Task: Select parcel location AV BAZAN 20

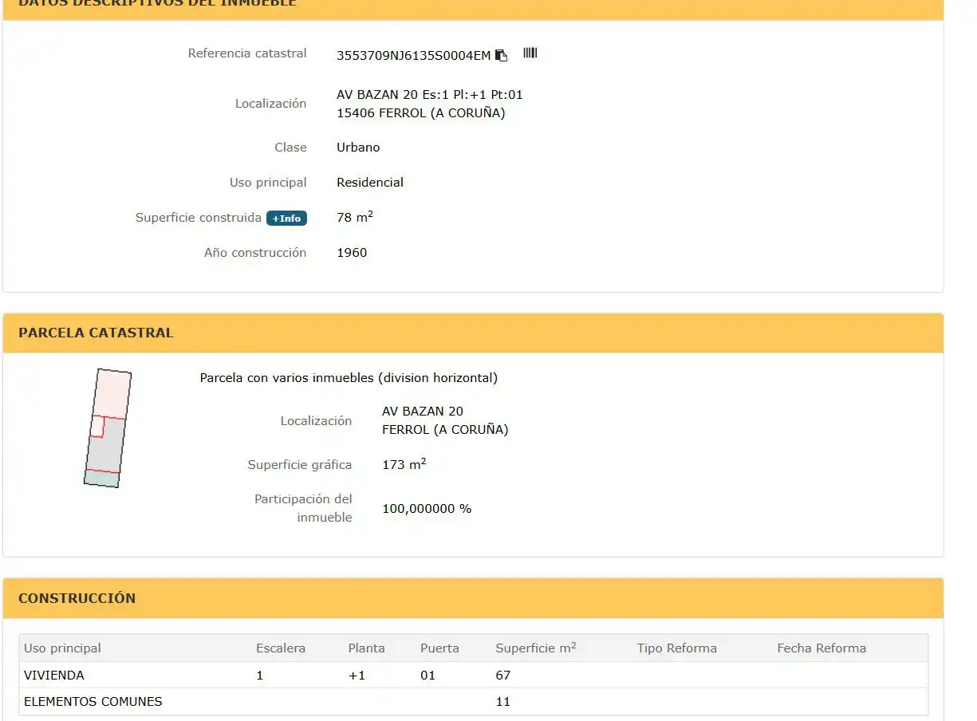Action: [x=423, y=412]
